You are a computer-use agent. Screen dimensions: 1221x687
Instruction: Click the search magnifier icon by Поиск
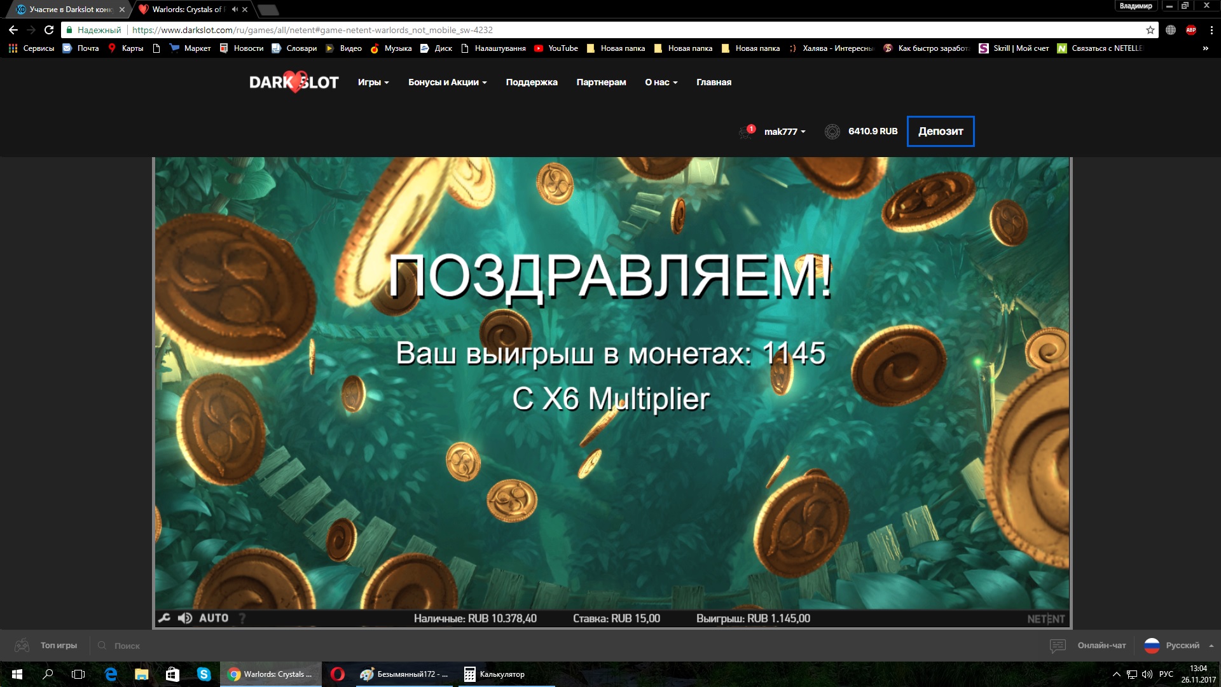coord(102,646)
